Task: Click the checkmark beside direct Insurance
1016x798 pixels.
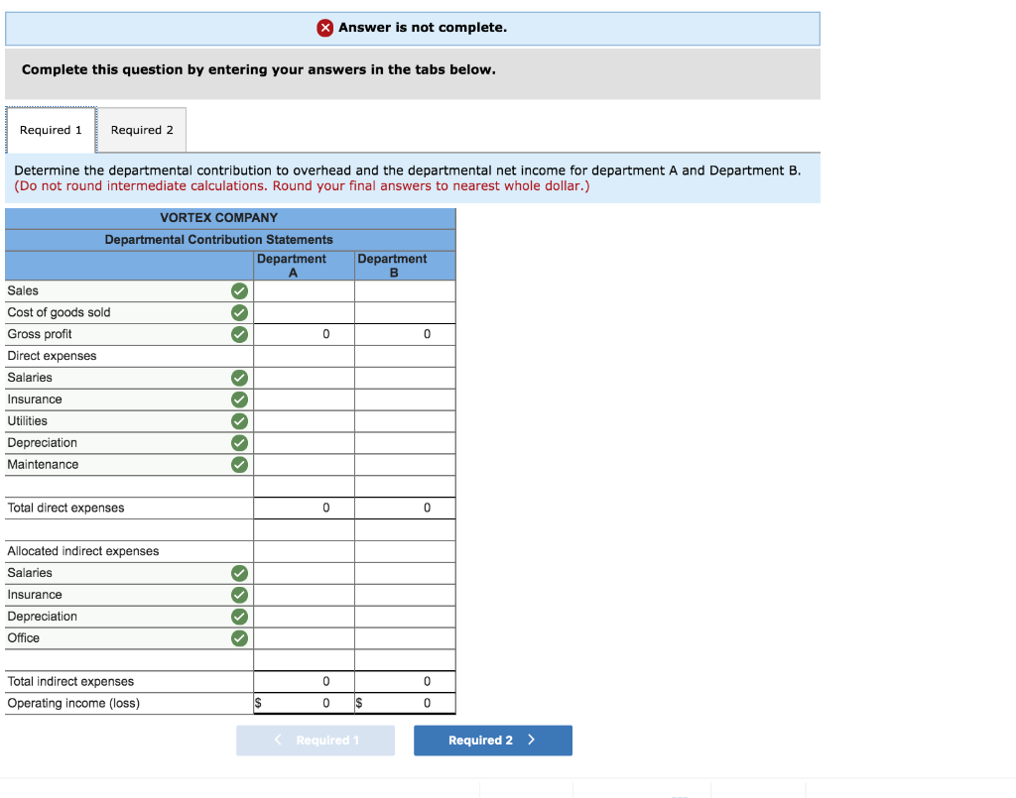Action: 239,399
